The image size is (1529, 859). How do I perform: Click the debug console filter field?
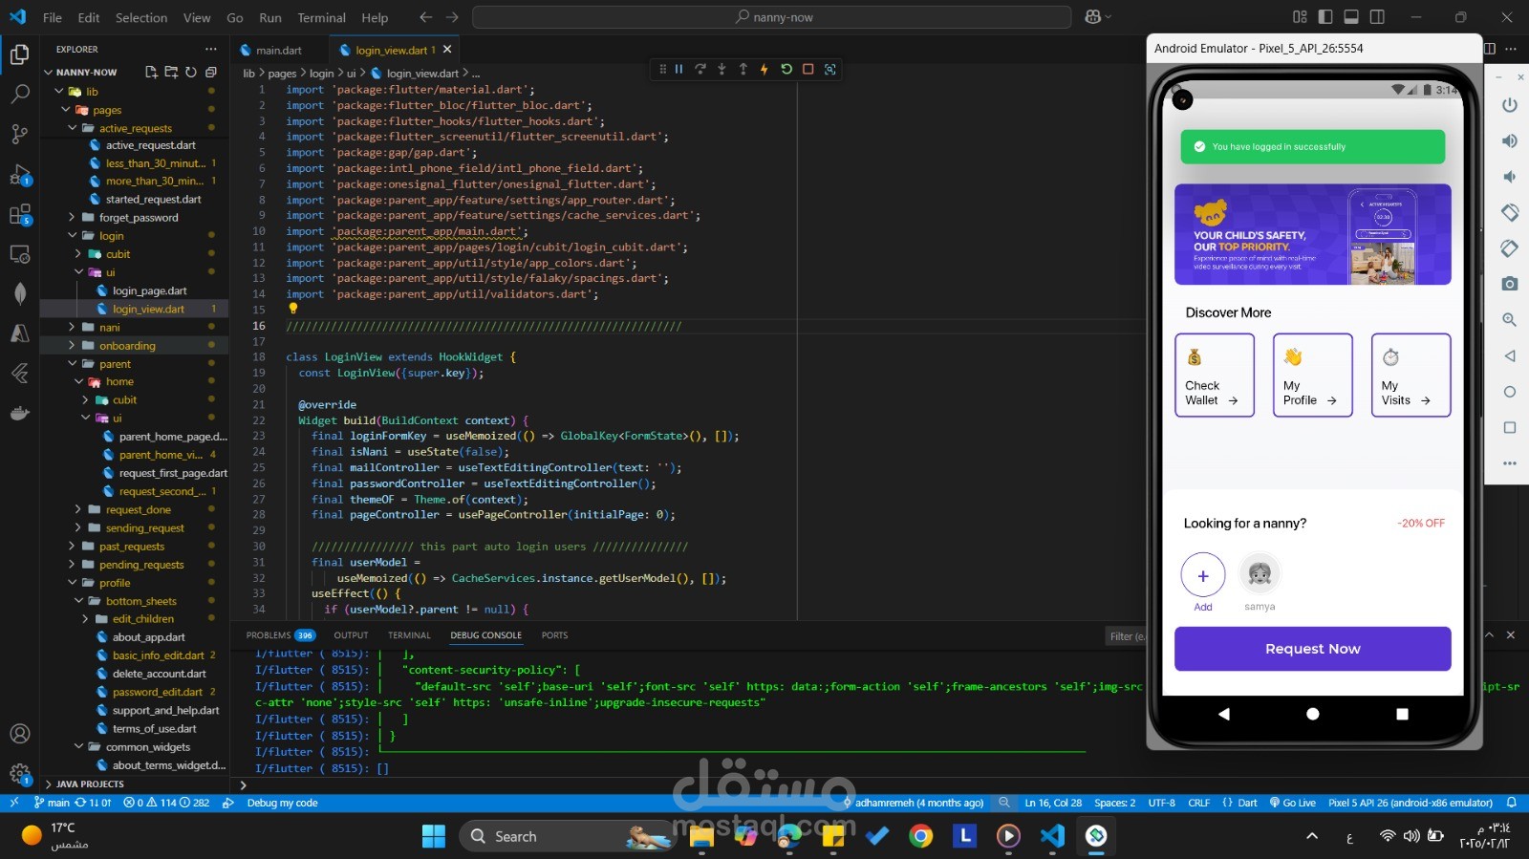[x=1126, y=636]
